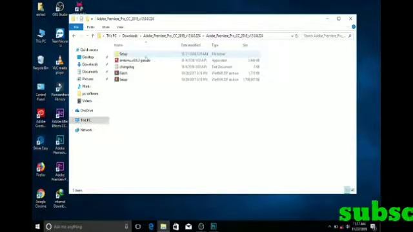Select Documents in navigation pane

(90, 72)
